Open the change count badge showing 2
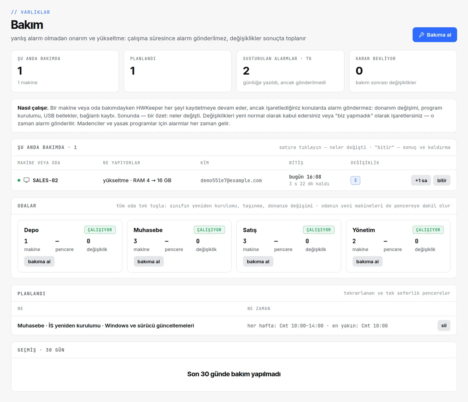The image size is (468, 402). point(355,180)
